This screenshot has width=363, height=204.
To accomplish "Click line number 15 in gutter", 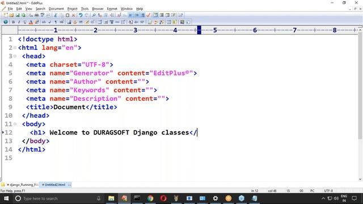I will [9, 158].
